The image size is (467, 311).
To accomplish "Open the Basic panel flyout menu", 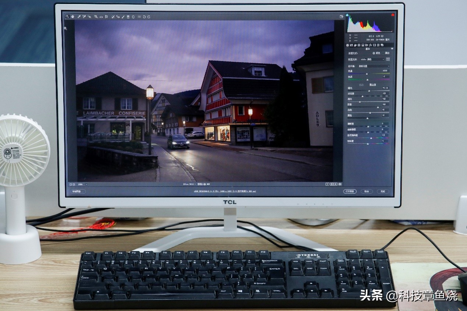I will [392, 49].
